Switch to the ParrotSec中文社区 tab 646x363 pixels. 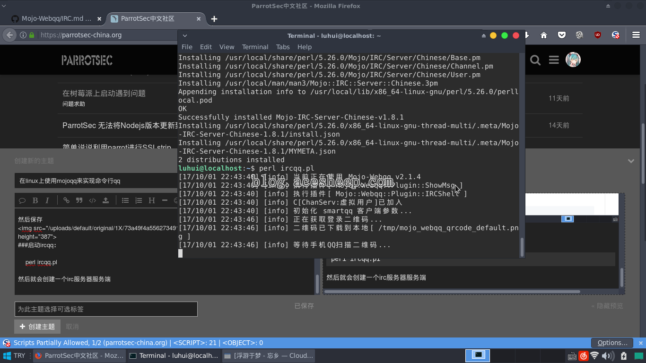point(156,19)
